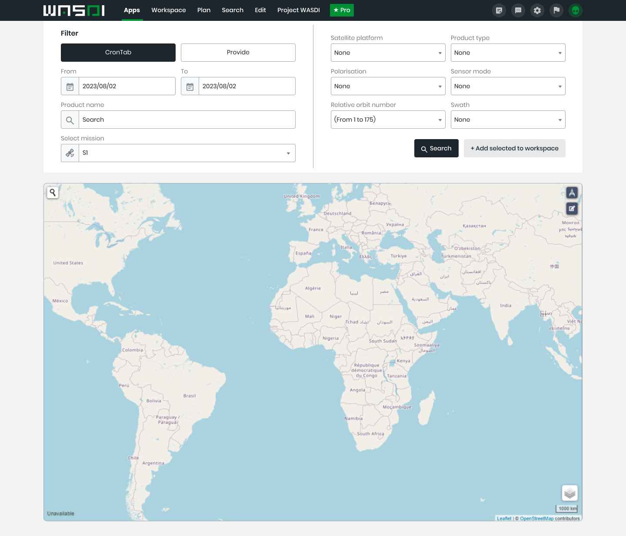Image resolution: width=626 pixels, height=536 pixels.
Task: Activate the compass drafting tool on map
Action: tap(572, 193)
